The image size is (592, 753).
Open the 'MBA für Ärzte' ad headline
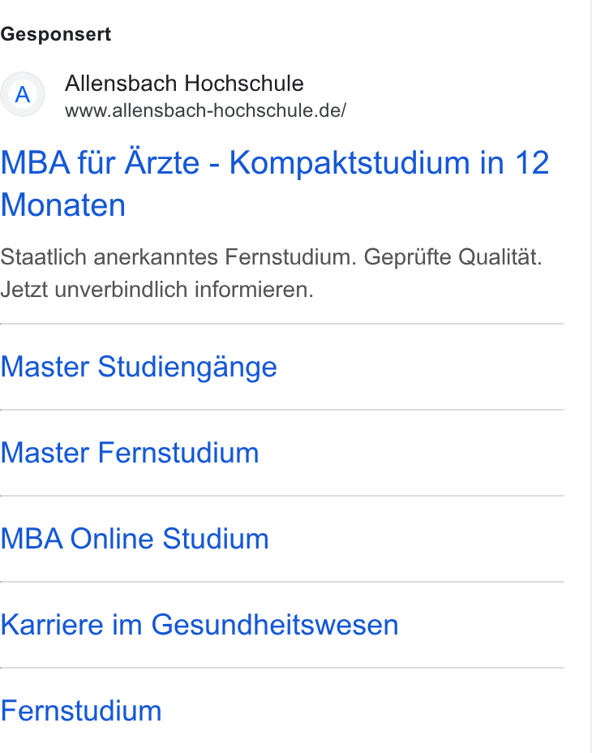(275, 183)
